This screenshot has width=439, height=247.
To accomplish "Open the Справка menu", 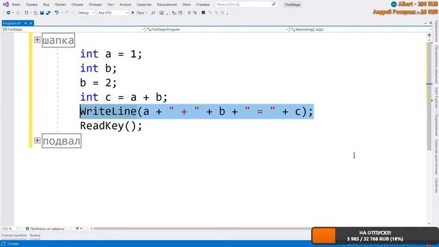I will pyautogui.click(x=202, y=5).
